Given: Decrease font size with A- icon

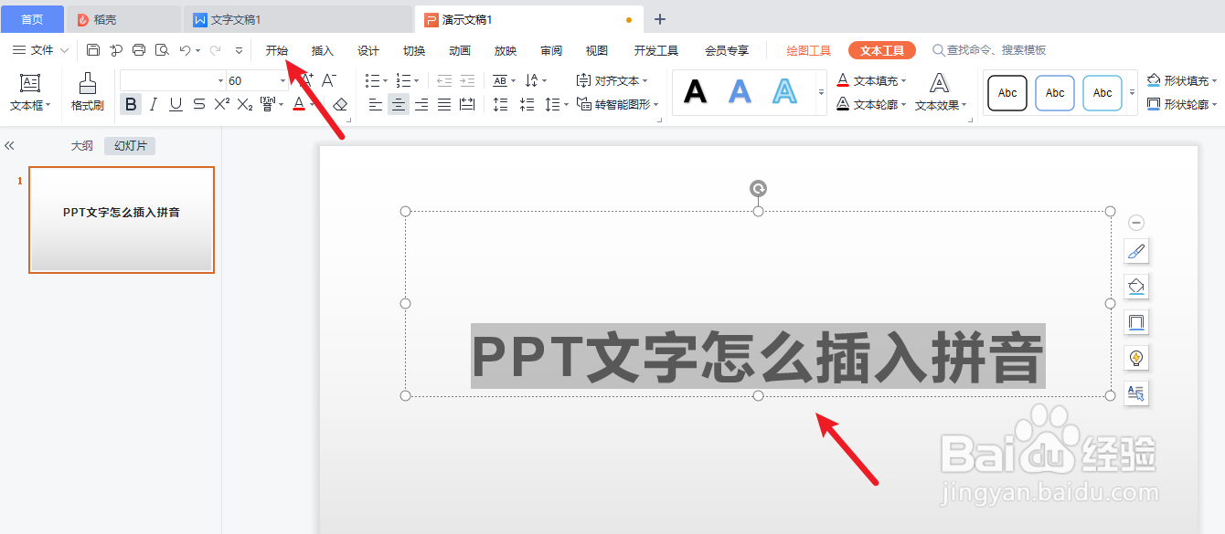Looking at the screenshot, I should pyautogui.click(x=329, y=80).
